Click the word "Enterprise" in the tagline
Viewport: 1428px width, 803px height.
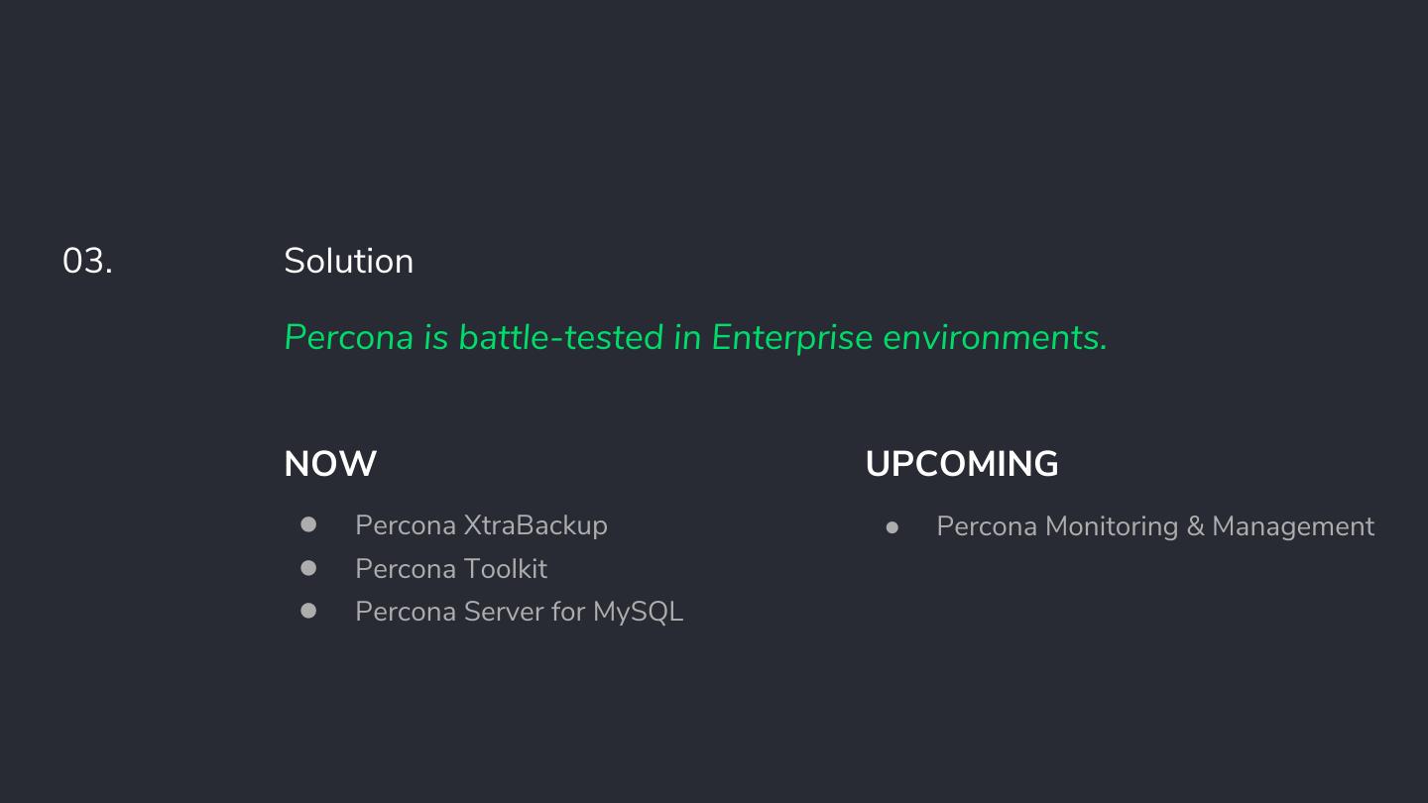(x=791, y=338)
